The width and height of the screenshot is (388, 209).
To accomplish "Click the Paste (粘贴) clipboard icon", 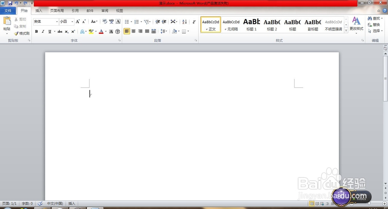I will pos(7,21).
